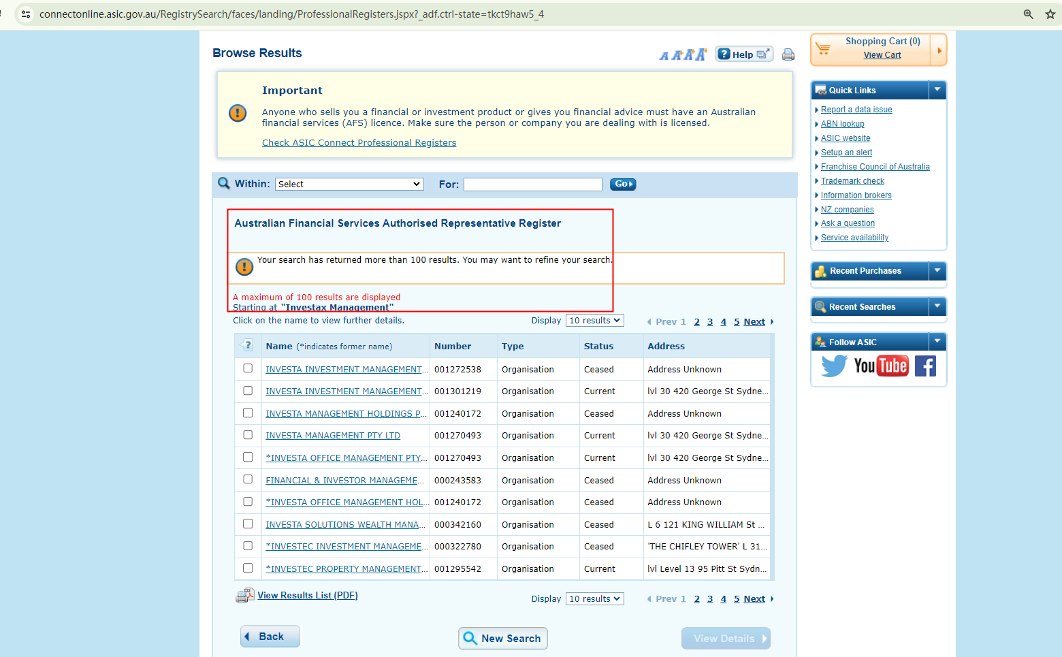Open the View Cart link
The width and height of the screenshot is (1062, 657).
882,55
